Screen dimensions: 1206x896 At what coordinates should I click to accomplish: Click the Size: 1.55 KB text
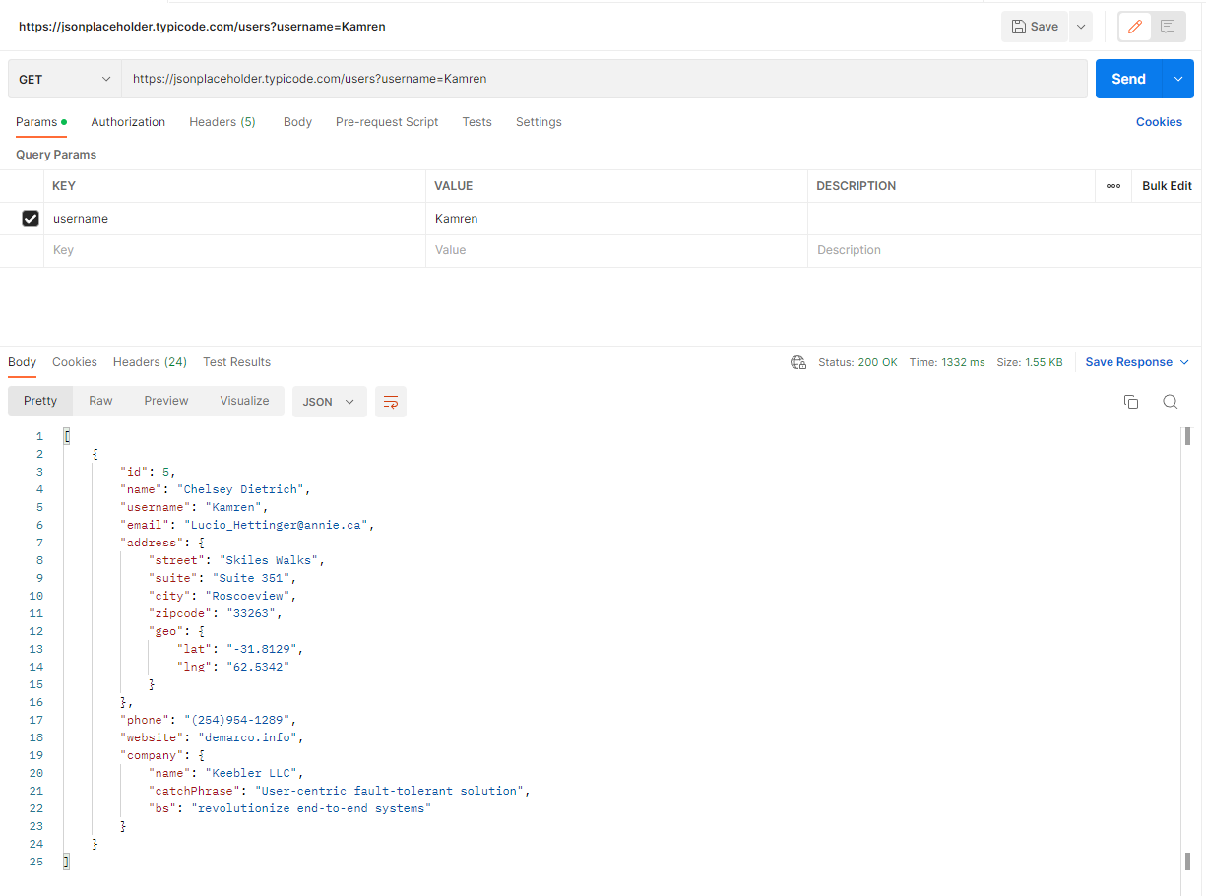pyautogui.click(x=1030, y=362)
